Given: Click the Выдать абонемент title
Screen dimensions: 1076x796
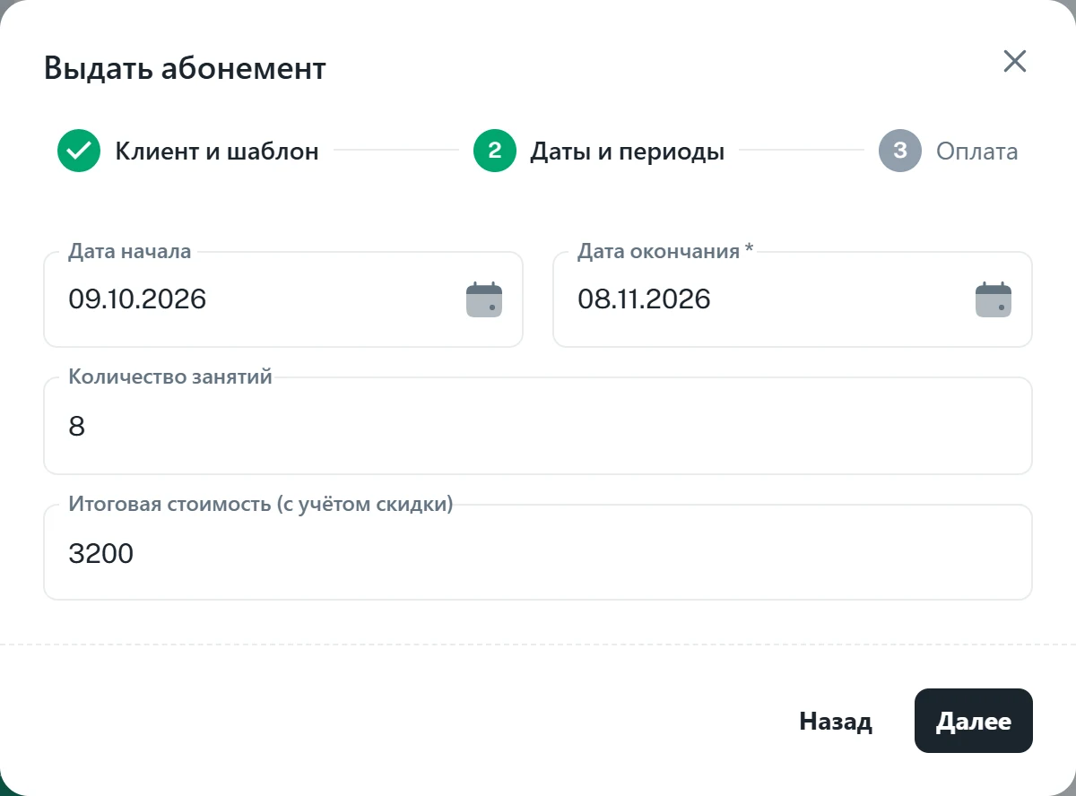Looking at the screenshot, I should [185, 68].
